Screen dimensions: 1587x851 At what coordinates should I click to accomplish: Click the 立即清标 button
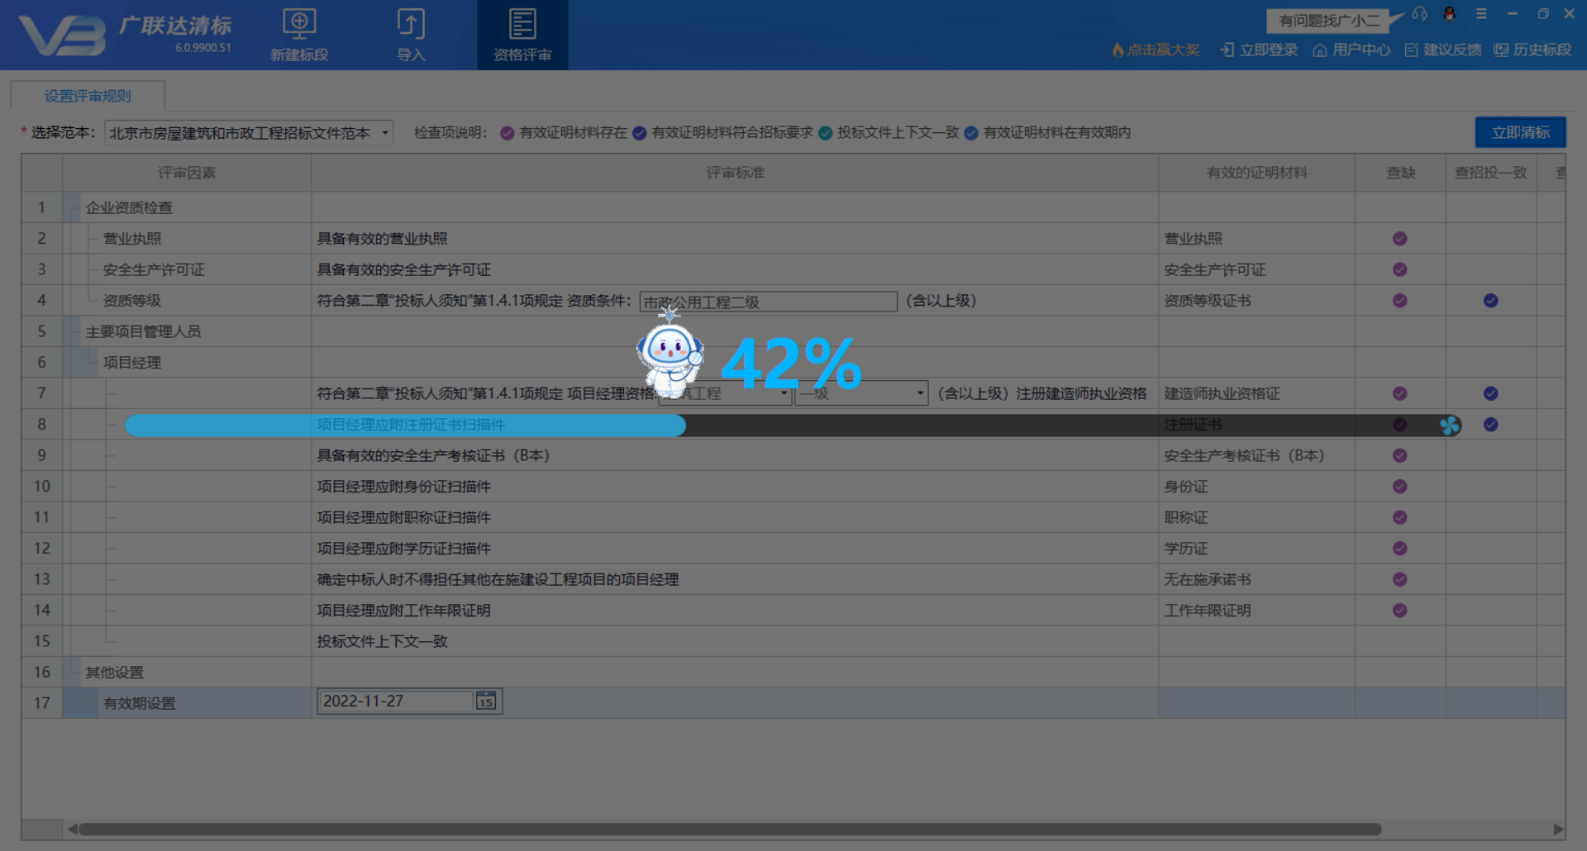[1520, 132]
